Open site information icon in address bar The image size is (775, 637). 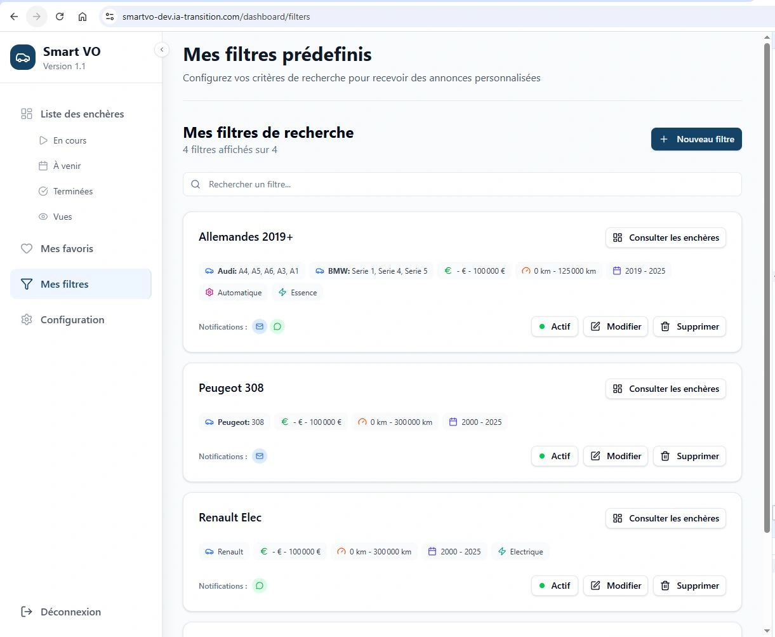[110, 17]
